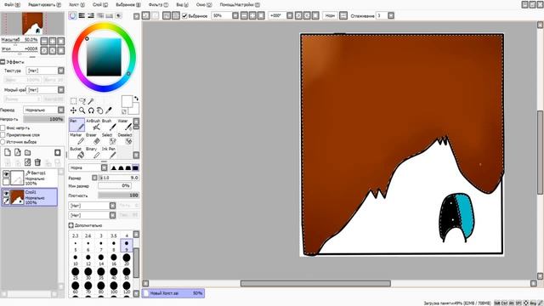Expand the Дополнительно brush settings section
544x306 pixels.
[x=71, y=225]
